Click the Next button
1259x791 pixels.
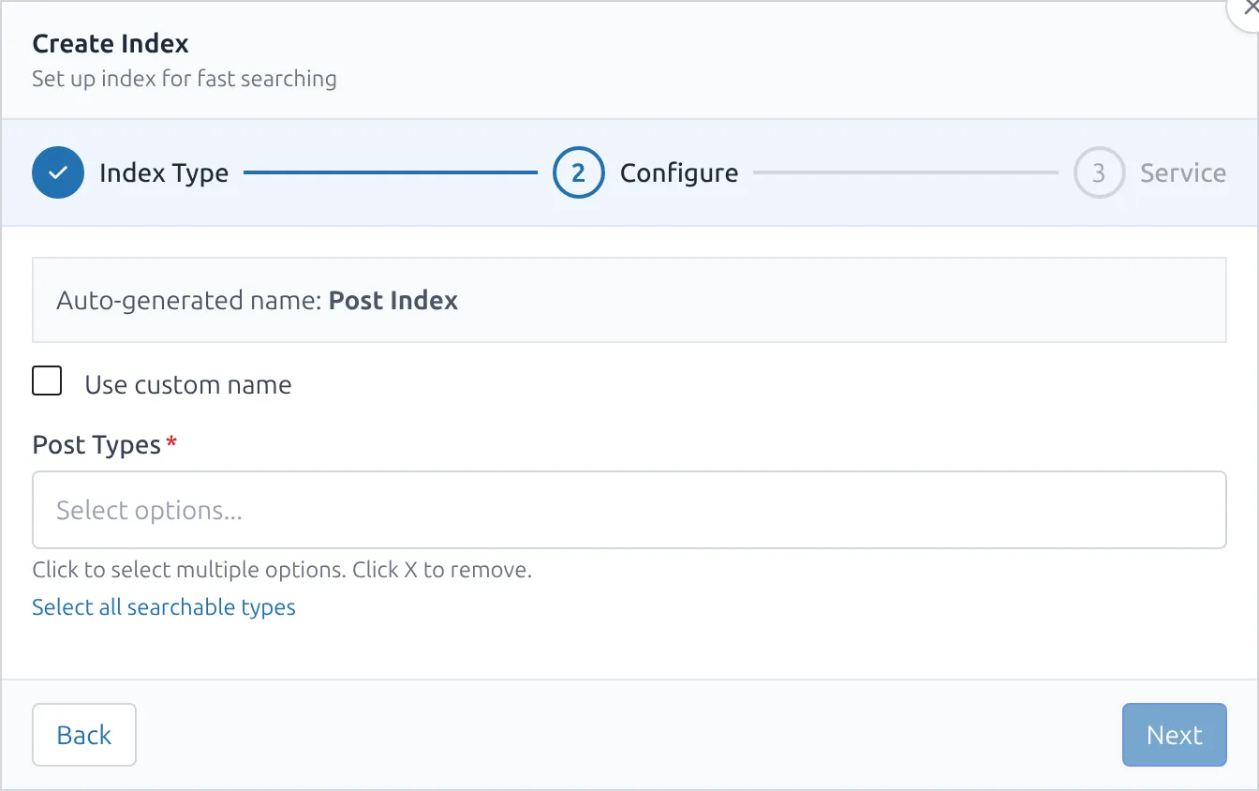click(x=1175, y=735)
